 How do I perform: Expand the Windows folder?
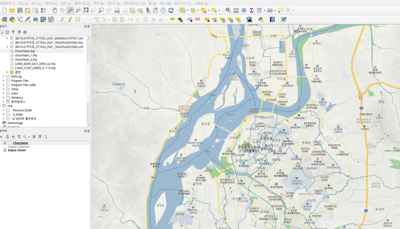(x=3, y=98)
